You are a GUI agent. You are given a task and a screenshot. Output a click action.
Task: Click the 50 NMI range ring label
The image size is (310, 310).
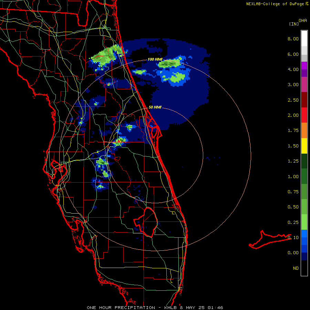coord(155,107)
